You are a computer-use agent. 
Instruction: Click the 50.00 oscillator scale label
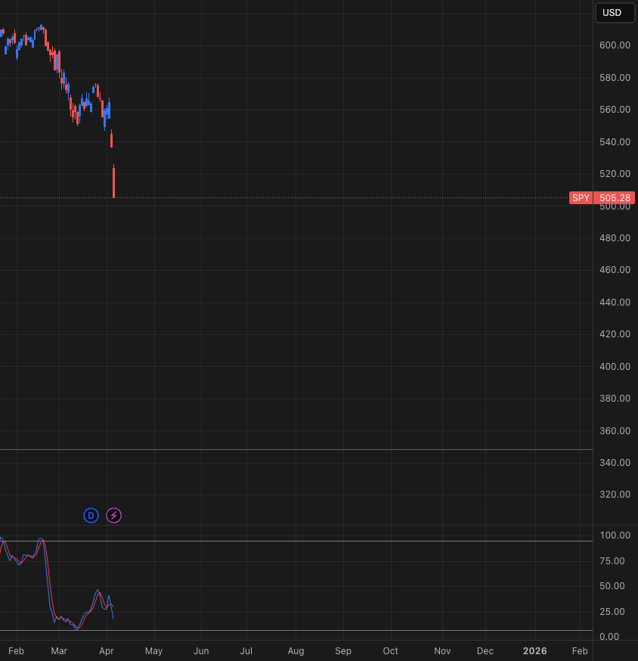[x=612, y=586]
